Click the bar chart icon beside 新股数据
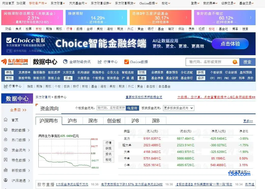265x189 pixels. [x=6, y=170]
